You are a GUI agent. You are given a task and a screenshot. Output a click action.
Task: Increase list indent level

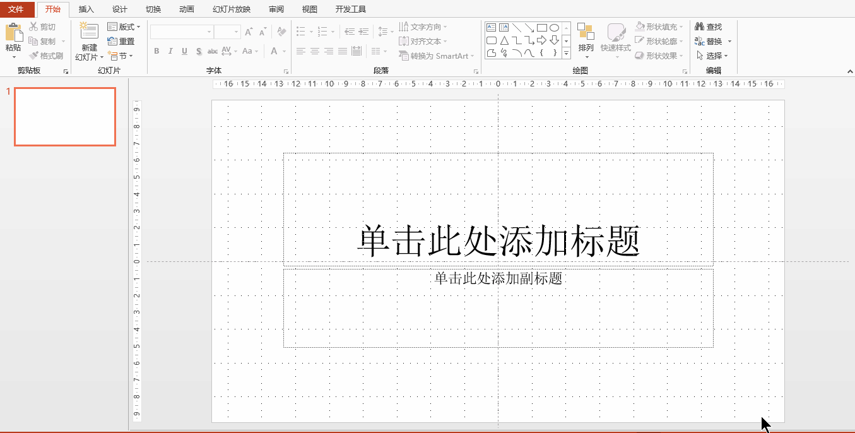click(x=364, y=31)
